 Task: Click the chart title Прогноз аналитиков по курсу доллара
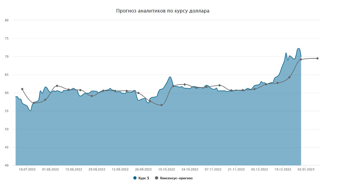pos(163,11)
